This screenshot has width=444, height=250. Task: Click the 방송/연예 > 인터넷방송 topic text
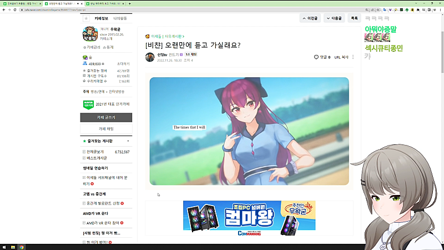click(x=107, y=92)
